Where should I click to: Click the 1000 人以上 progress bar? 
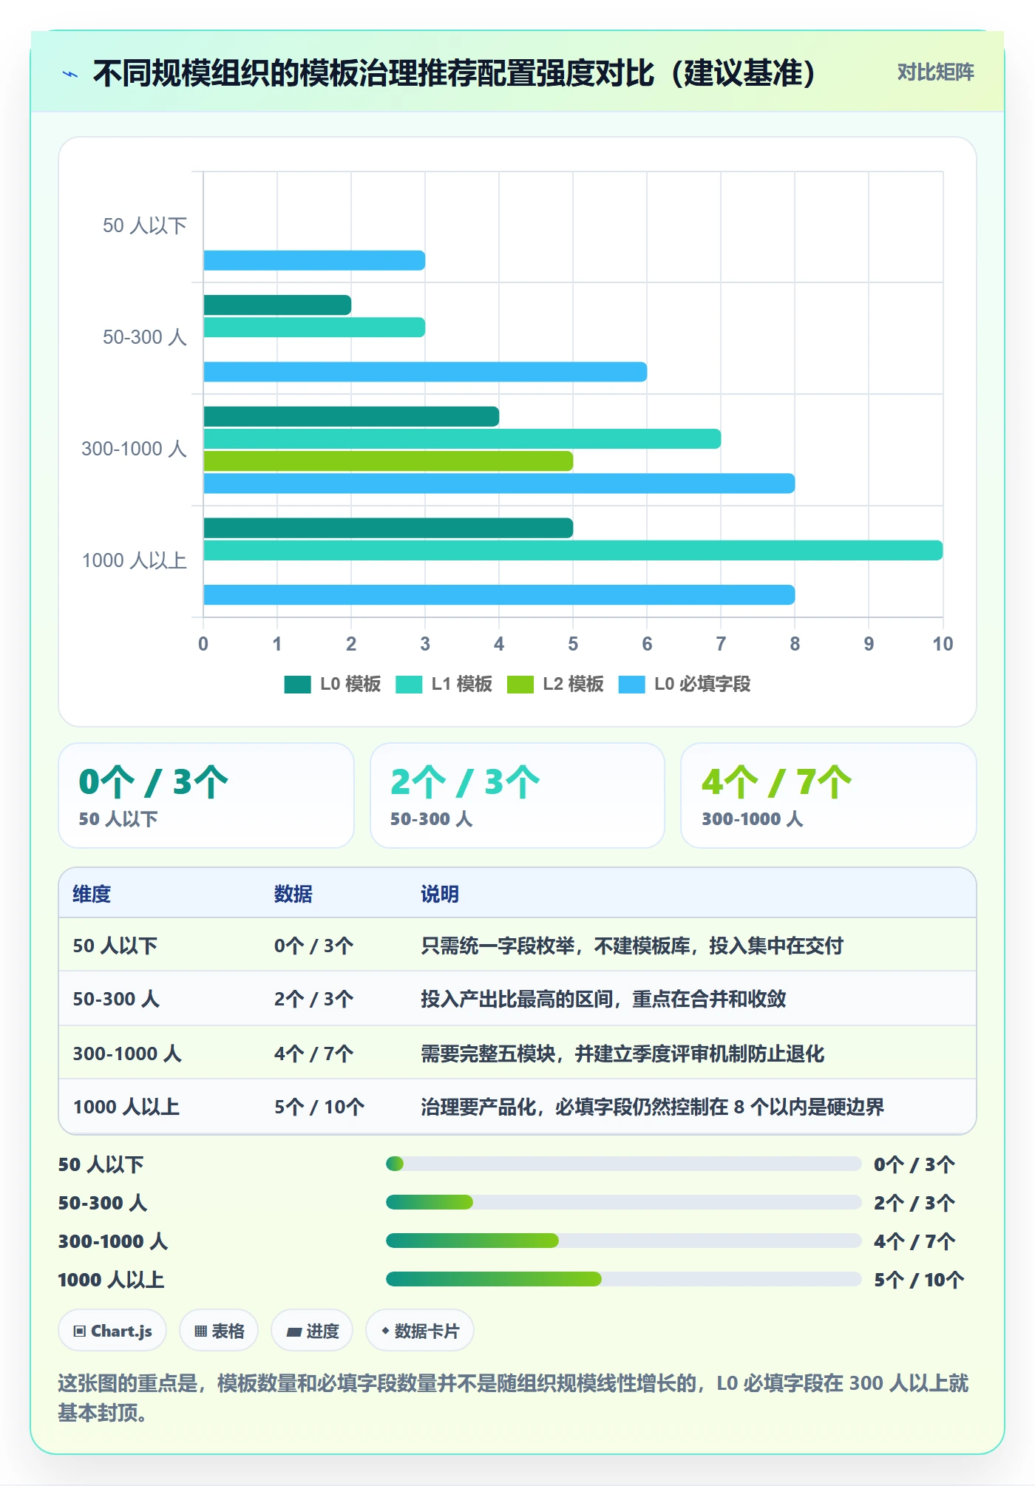[x=623, y=1279]
